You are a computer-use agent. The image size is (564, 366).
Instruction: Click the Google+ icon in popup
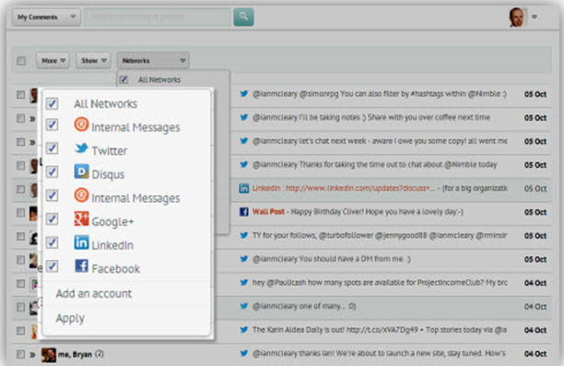[x=82, y=218]
